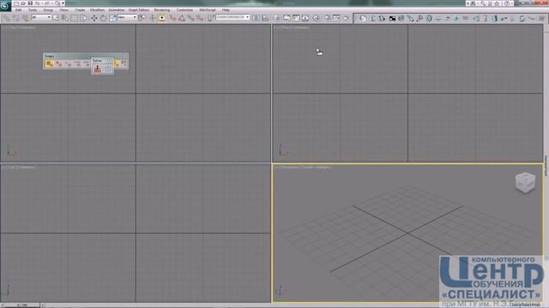Screen dimensions: 549x308
Task: Open the Create menu
Action: coord(80,9)
